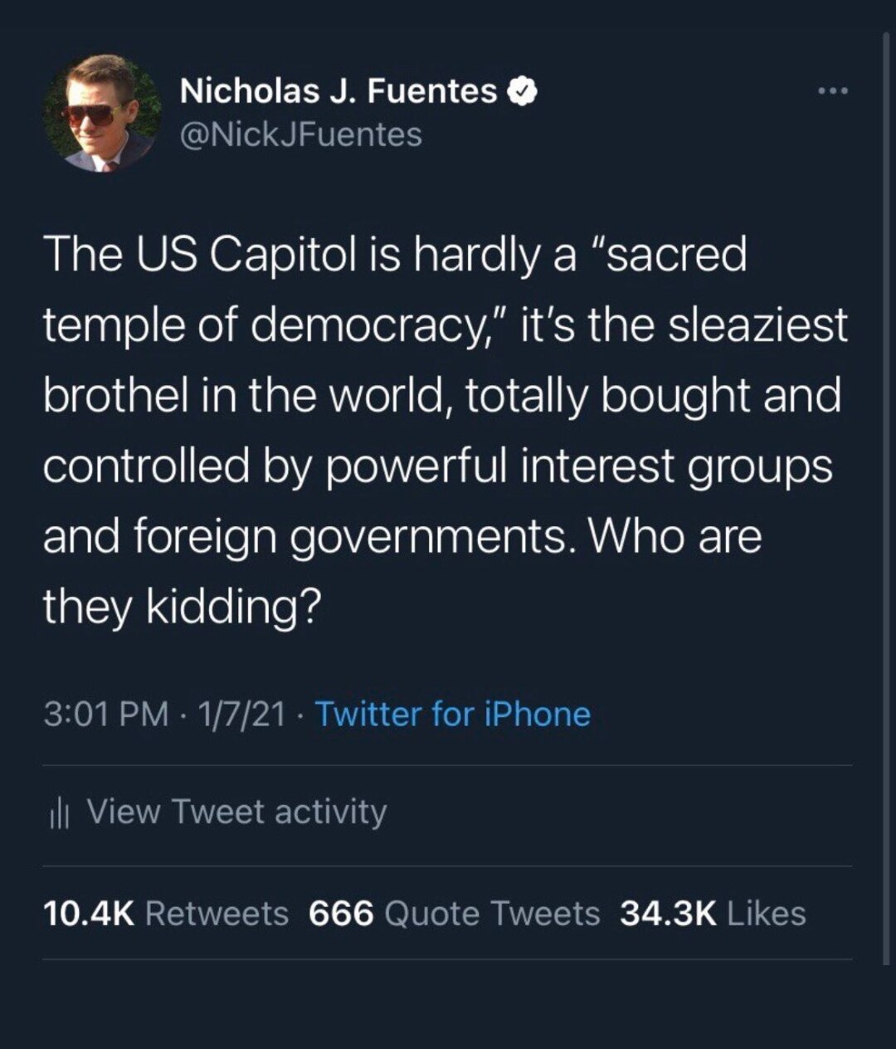Click the Twitter for iPhone link

tap(453, 714)
